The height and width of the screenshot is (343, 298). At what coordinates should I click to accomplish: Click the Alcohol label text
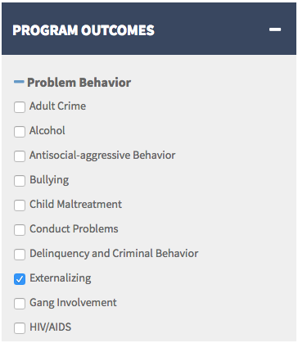point(47,130)
